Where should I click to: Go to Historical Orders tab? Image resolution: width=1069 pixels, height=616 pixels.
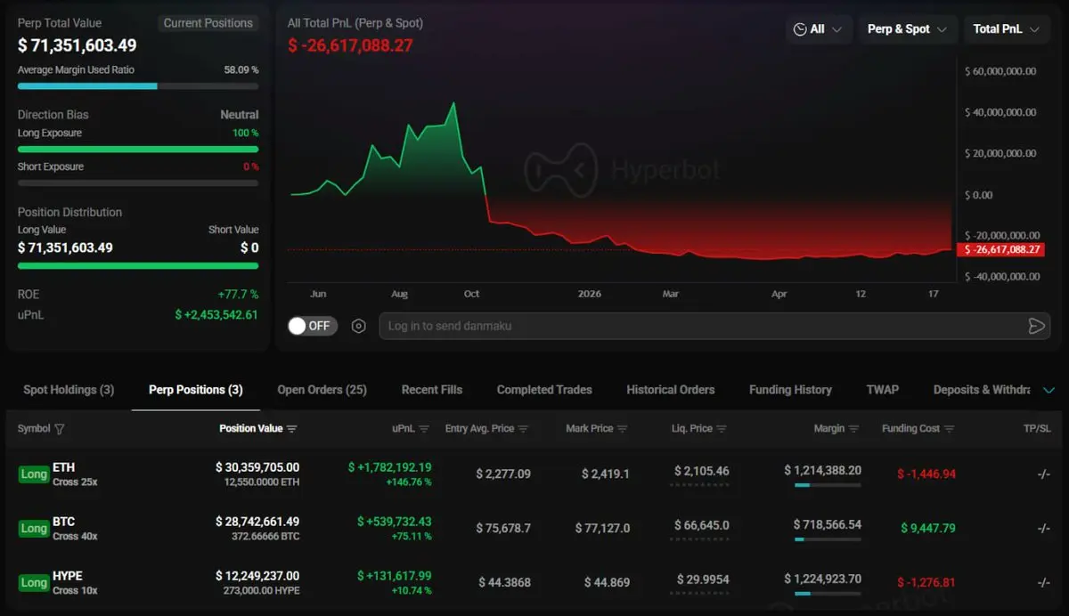[x=671, y=390]
